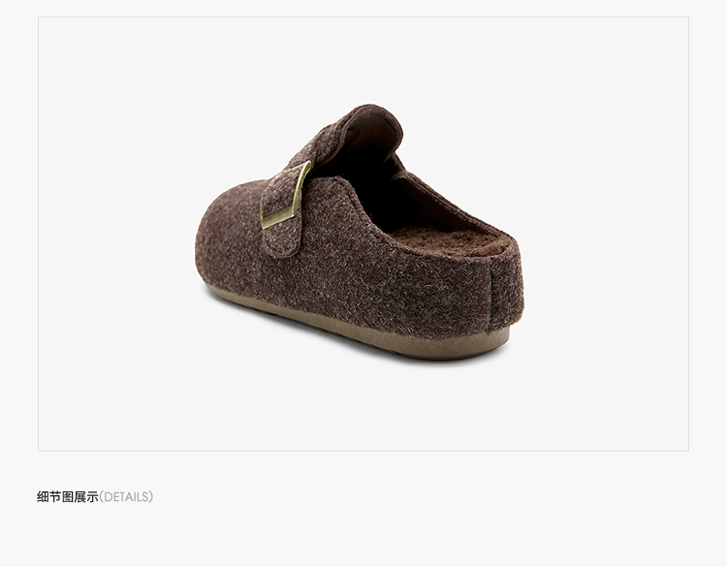Click the gray (DETAILS) label

click(126, 497)
